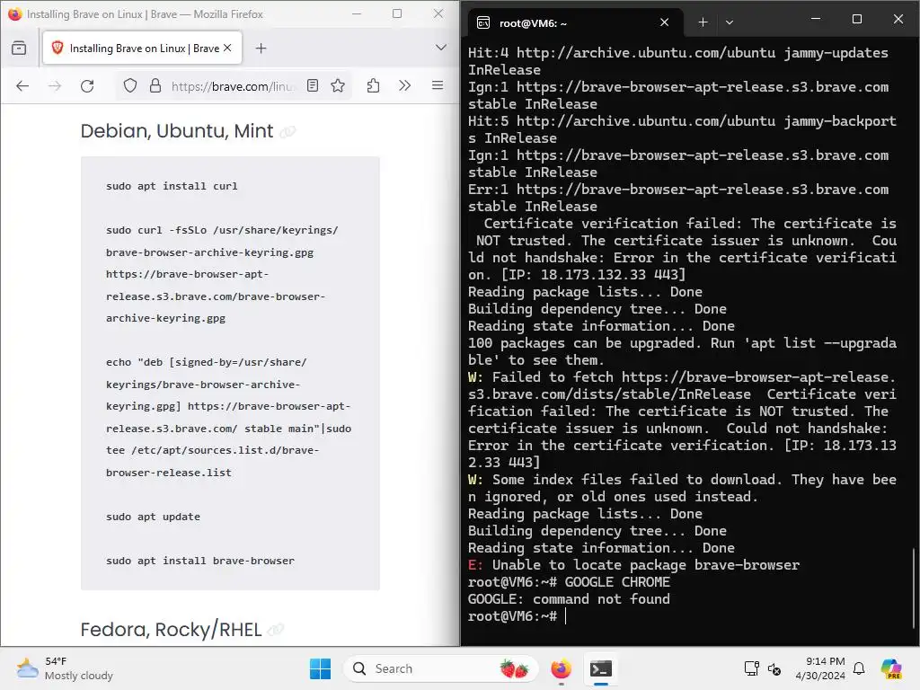Open network status tray icon
The height and width of the screenshot is (690, 920).
pyautogui.click(x=752, y=668)
